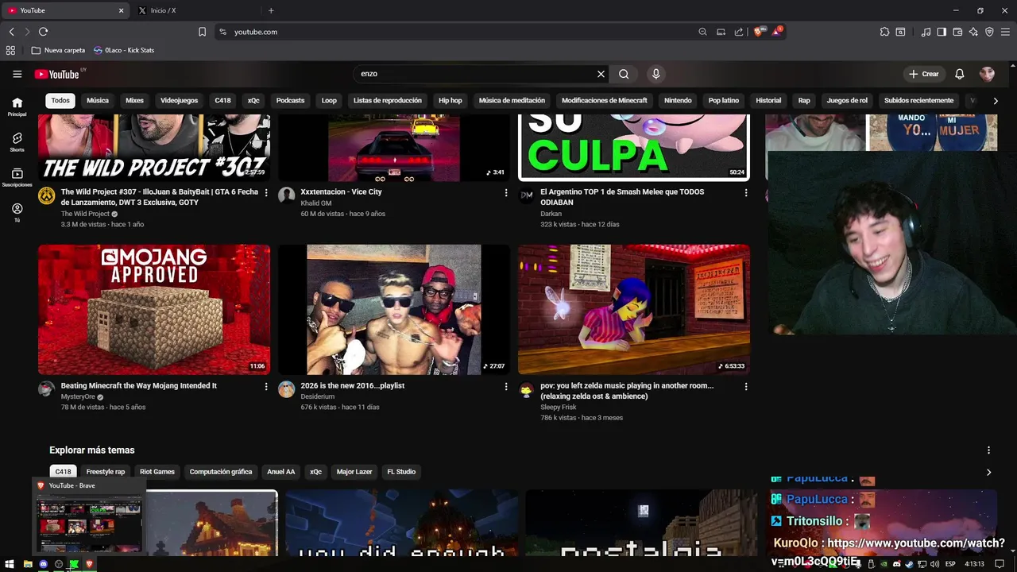
Task: Play the Zelda bar scene thumbnail
Action: 634,309
